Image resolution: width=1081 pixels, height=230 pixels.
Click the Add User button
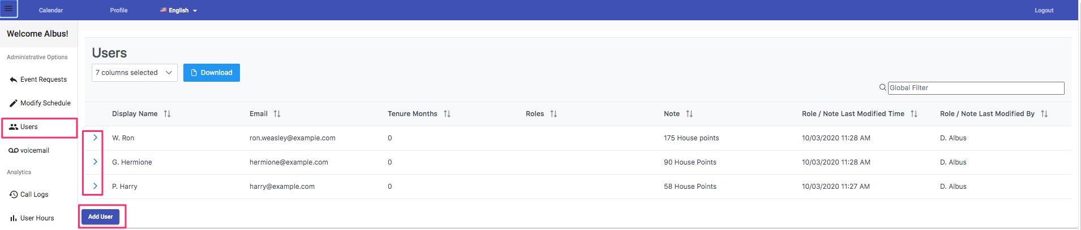(101, 217)
